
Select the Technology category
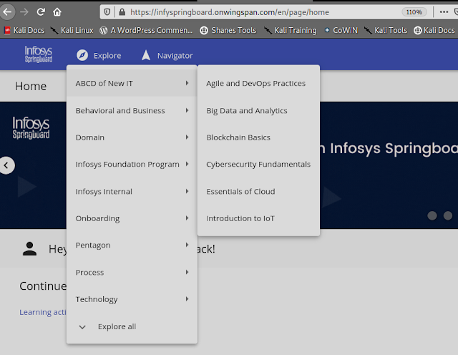point(132,299)
